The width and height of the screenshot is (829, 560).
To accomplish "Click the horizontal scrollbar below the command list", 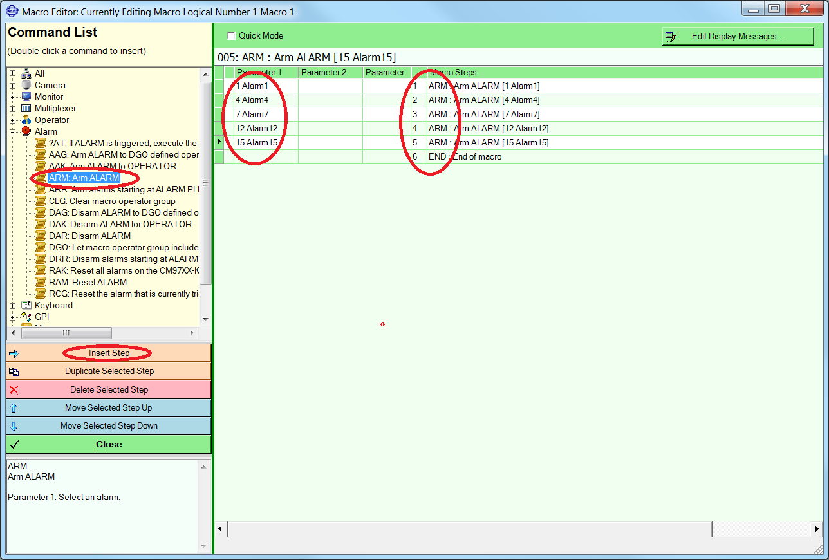I will coord(67,333).
